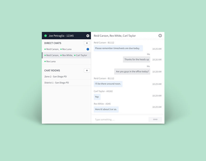Click the Are you guys in the office message

[x=132, y=71]
